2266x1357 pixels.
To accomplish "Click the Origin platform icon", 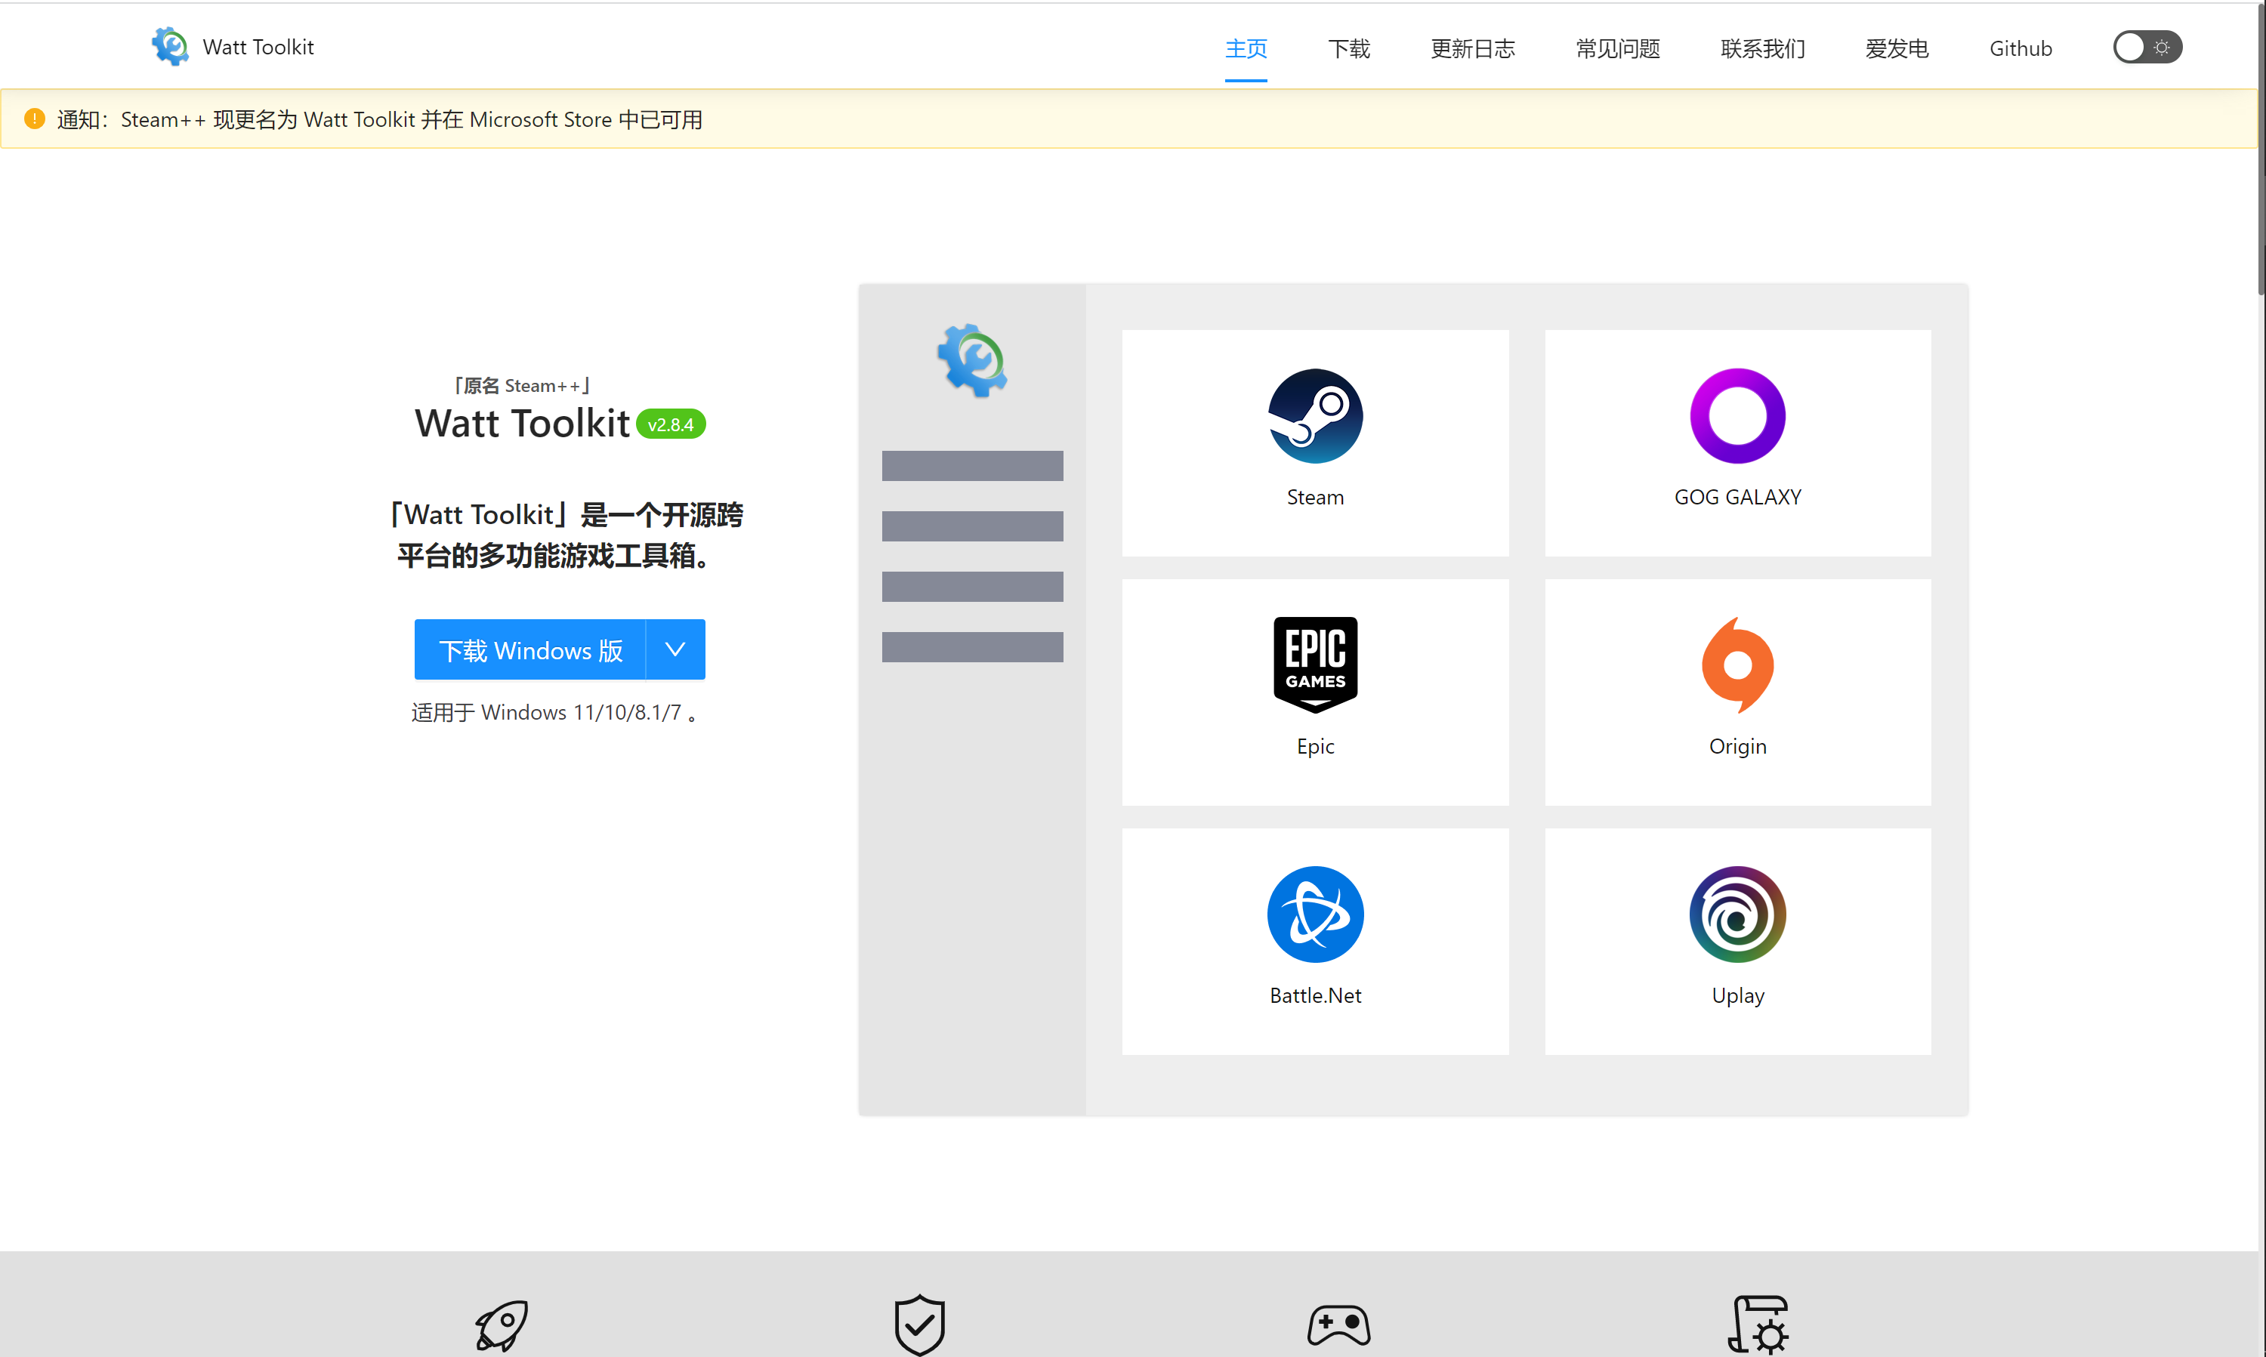I will pyautogui.click(x=1737, y=665).
